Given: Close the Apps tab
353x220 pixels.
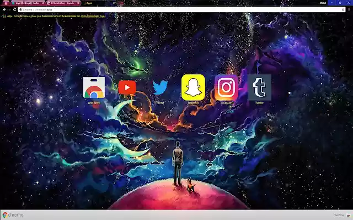Looking at the screenshot, I should click(x=114, y=3).
